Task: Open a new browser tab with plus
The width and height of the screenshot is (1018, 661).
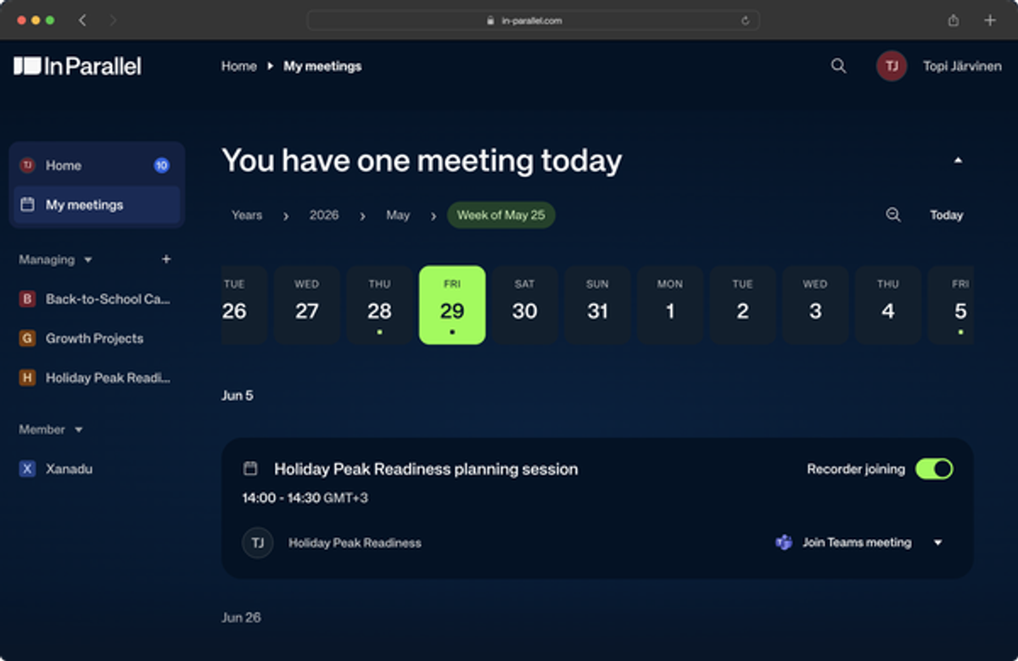Action: coord(990,20)
